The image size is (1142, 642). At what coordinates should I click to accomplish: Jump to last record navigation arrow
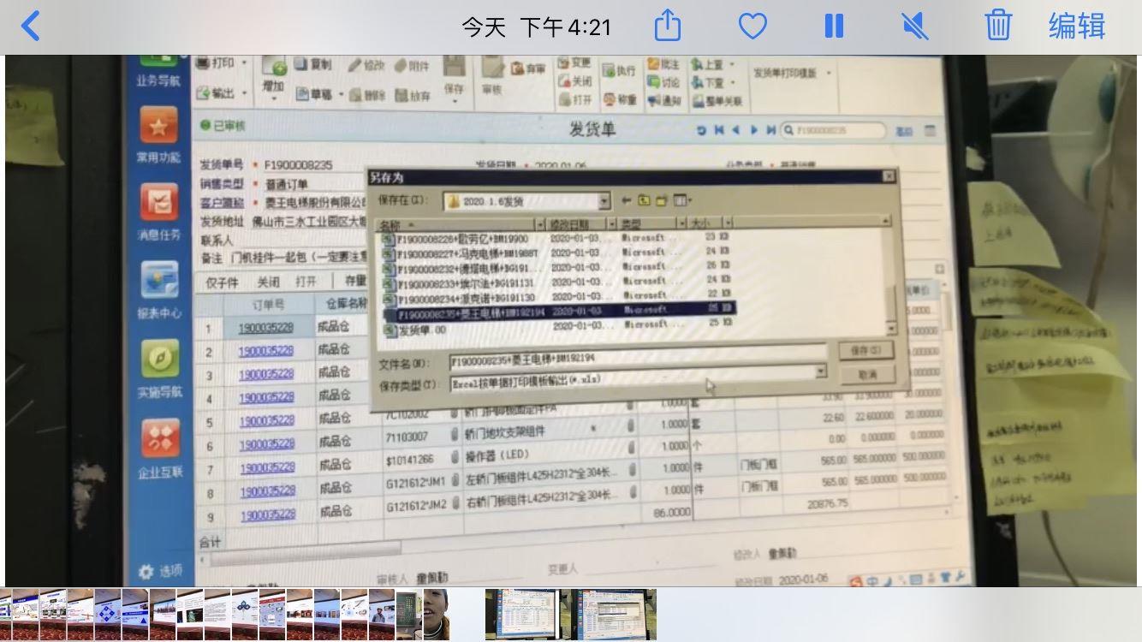(770, 130)
